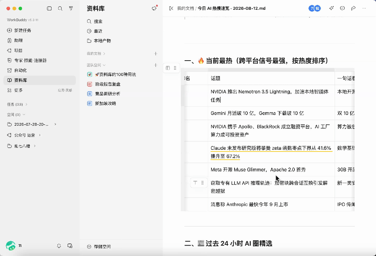376x256 pixels.
Task: Toggle the sidebar panel icon
Action: coord(49,8)
